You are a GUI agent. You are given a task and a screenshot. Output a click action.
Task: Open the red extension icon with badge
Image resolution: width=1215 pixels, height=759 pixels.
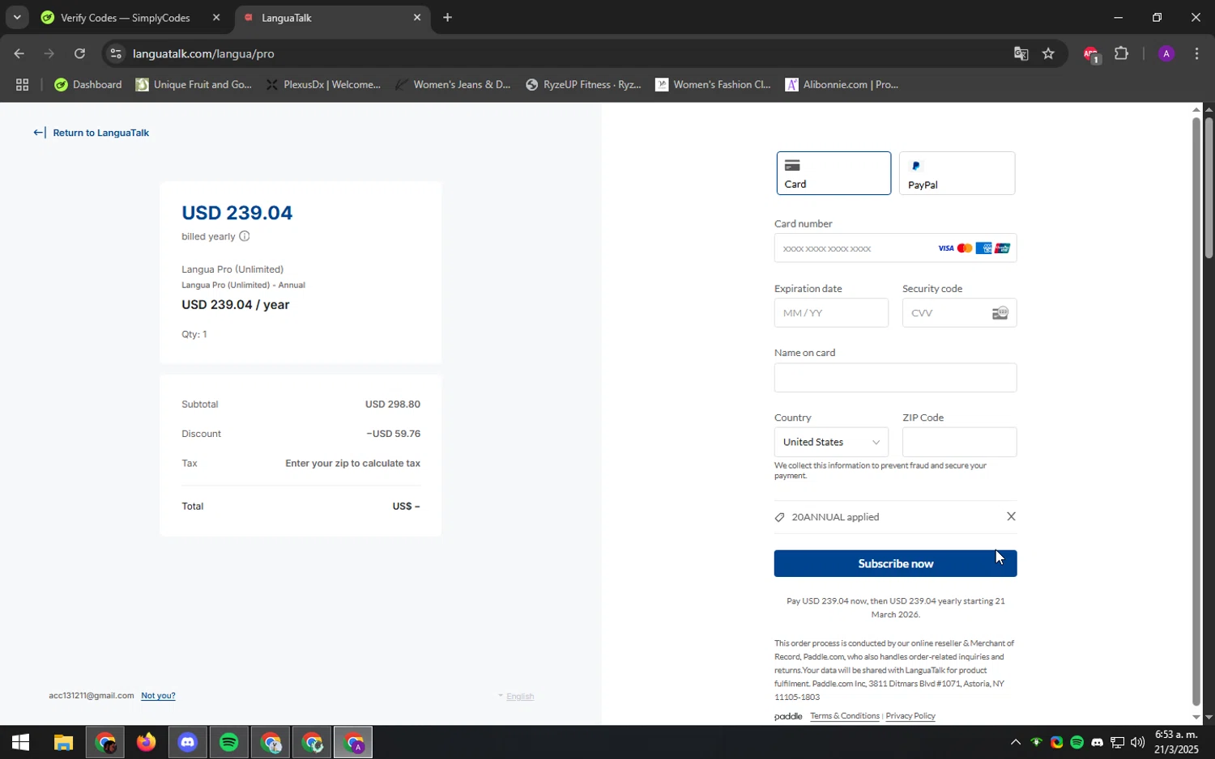1091,55
